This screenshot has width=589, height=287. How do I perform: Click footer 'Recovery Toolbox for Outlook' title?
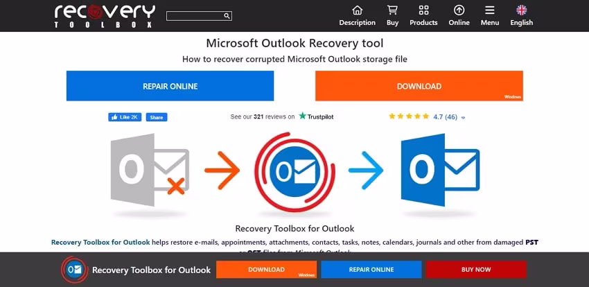151,270
